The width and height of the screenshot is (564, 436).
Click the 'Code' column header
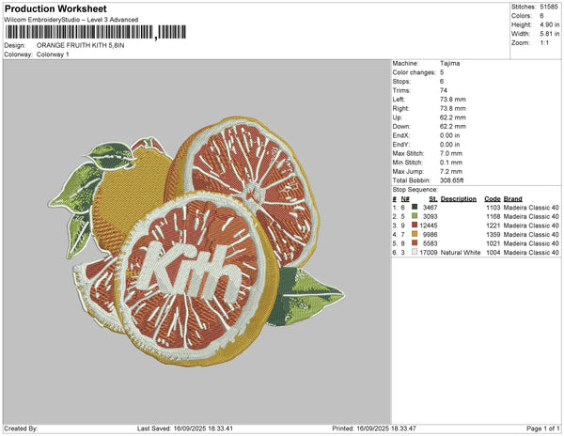pos(493,199)
